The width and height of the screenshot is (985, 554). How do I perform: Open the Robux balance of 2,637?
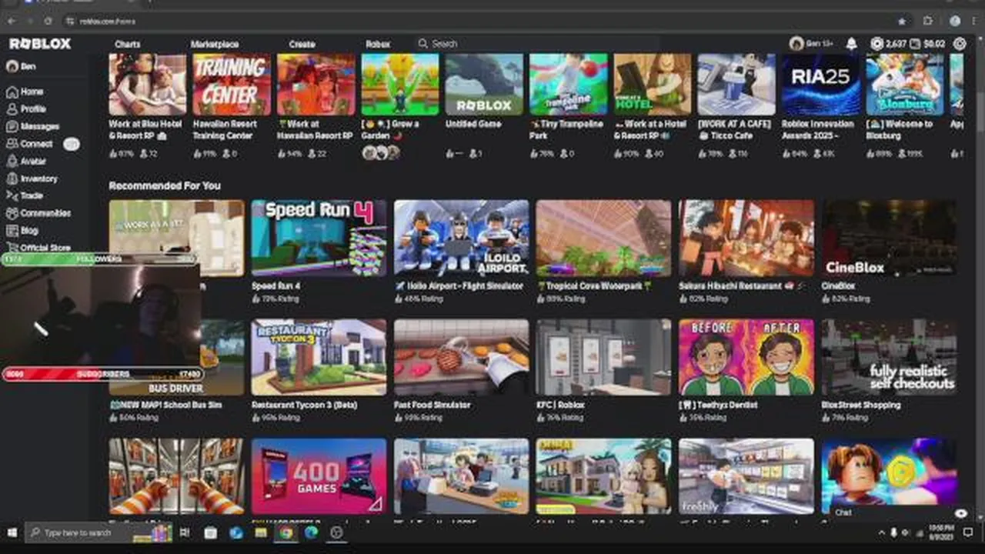888,44
